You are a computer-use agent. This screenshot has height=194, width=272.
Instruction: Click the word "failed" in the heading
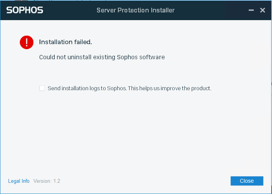(x=83, y=42)
